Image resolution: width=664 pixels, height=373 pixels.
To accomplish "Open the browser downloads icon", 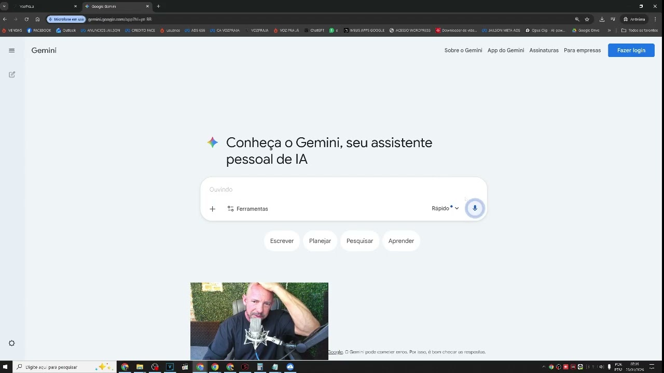I will click(x=602, y=19).
